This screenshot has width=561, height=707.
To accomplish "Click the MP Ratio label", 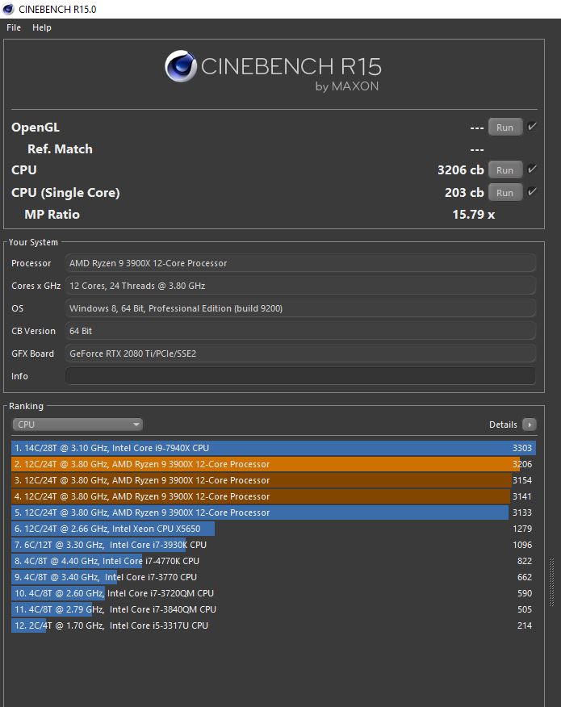I will tap(52, 215).
